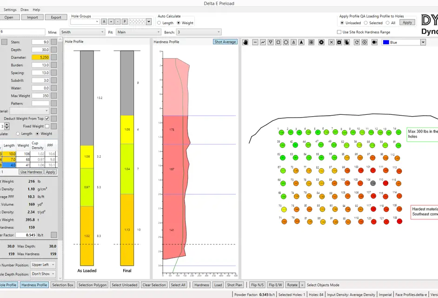Click the plus button in Hole Groups

tap(111, 22)
